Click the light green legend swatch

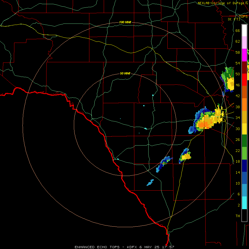point(244,153)
